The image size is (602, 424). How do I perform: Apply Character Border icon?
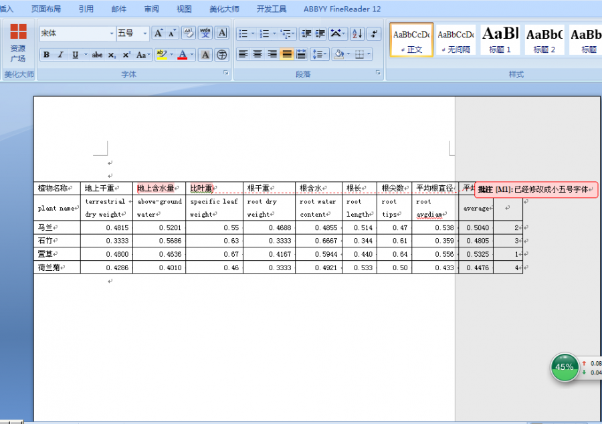tap(222, 33)
